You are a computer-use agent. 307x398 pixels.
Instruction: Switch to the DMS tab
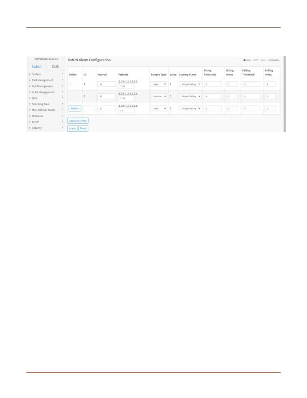[x=55, y=67]
